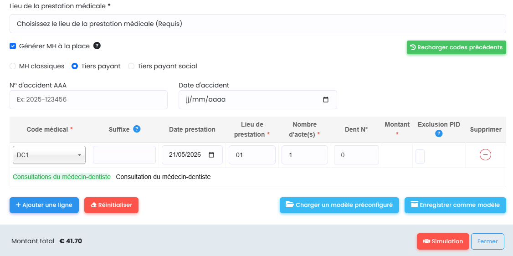The width and height of the screenshot is (513, 256).
Task: Click the Exclusion PID info icon
Action: pos(439,133)
